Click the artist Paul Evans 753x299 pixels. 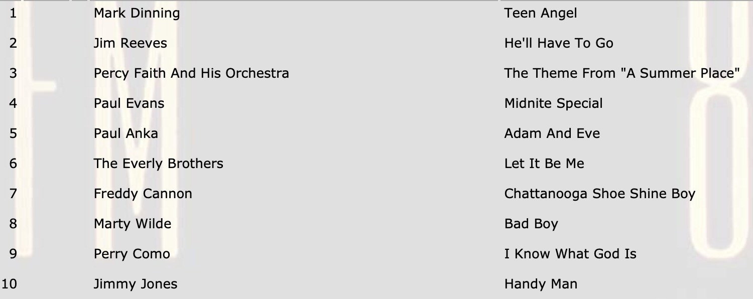coord(129,103)
